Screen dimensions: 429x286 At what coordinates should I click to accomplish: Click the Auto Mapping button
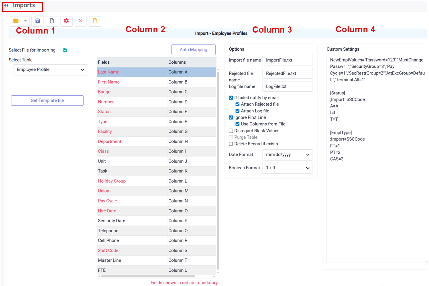(x=193, y=50)
